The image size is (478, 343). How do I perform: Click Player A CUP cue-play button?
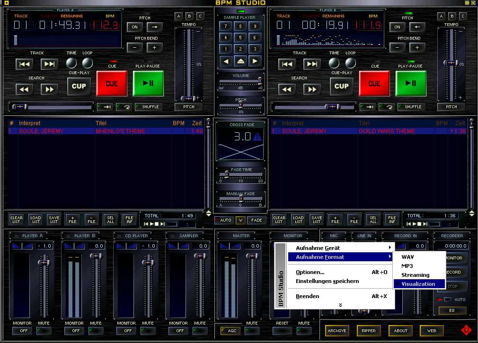click(79, 86)
